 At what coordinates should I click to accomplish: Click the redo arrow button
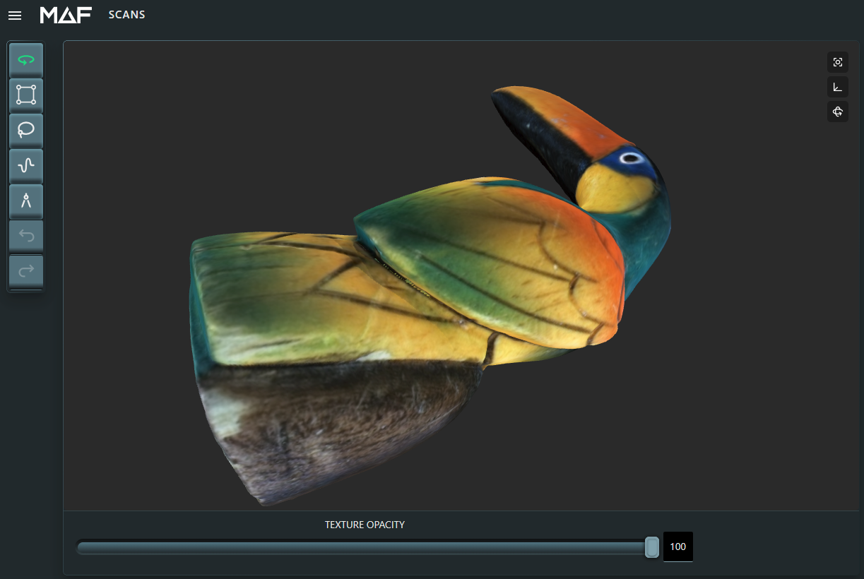(26, 271)
